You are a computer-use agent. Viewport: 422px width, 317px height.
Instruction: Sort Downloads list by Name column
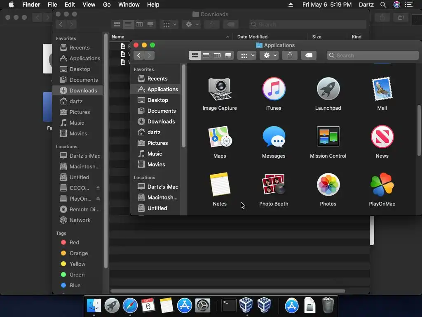pyautogui.click(x=171, y=37)
